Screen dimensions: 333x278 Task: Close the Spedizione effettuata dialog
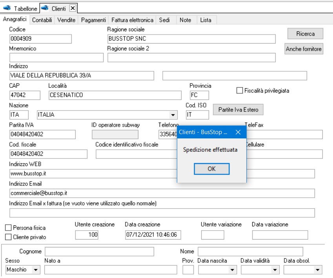coord(238,132)
